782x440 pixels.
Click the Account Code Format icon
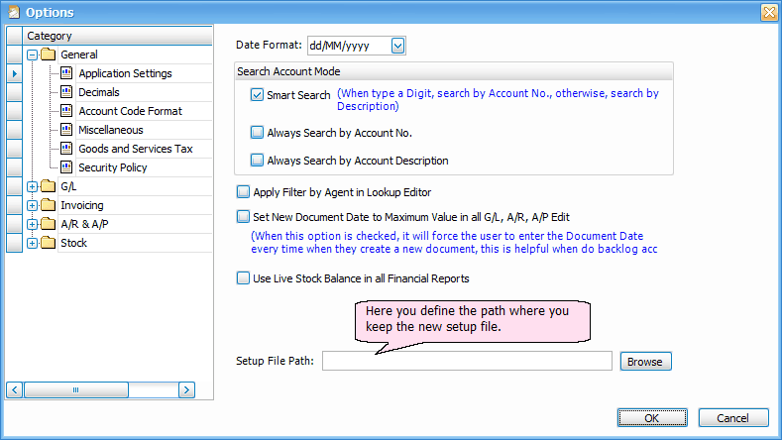[x=67, y=111]
